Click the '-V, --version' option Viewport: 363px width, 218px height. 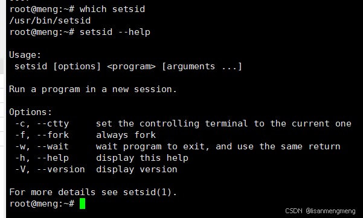coord(50,169)
